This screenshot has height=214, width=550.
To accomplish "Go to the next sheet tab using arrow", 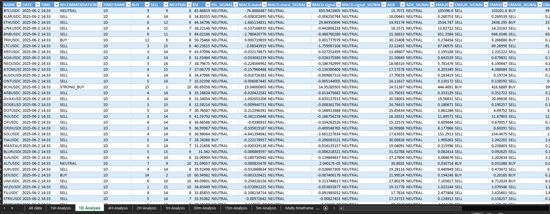I will point(12,208).
